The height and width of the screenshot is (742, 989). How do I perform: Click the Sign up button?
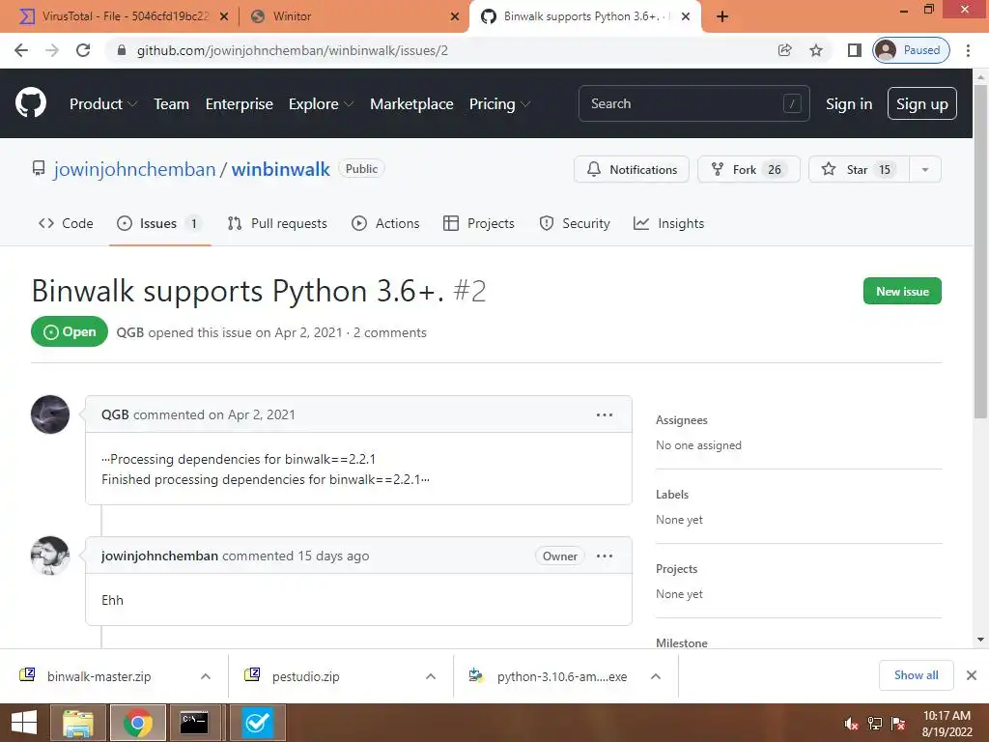(922, 103)
